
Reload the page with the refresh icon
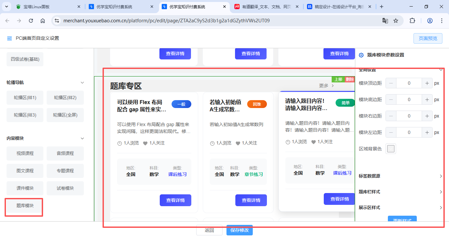pos(31,21)
